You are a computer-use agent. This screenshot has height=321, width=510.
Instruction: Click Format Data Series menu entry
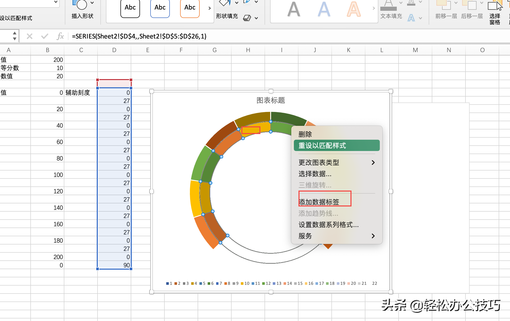pos(328,225)
